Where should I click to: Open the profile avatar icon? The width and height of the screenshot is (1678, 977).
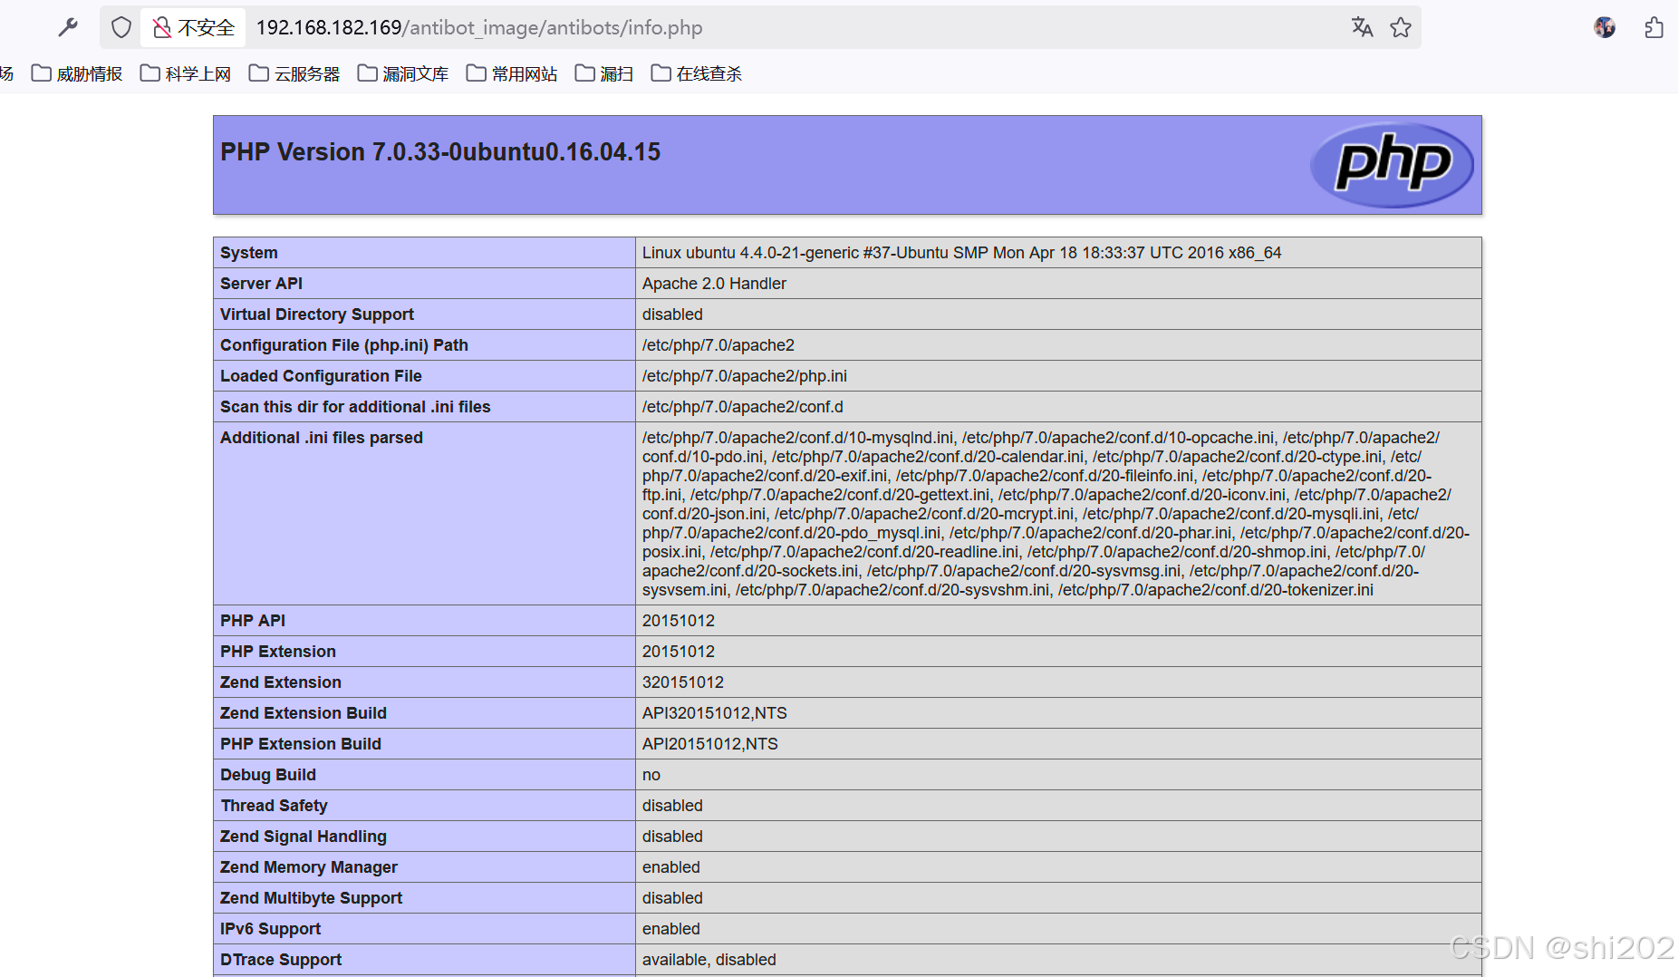(x=1605, y=27)
